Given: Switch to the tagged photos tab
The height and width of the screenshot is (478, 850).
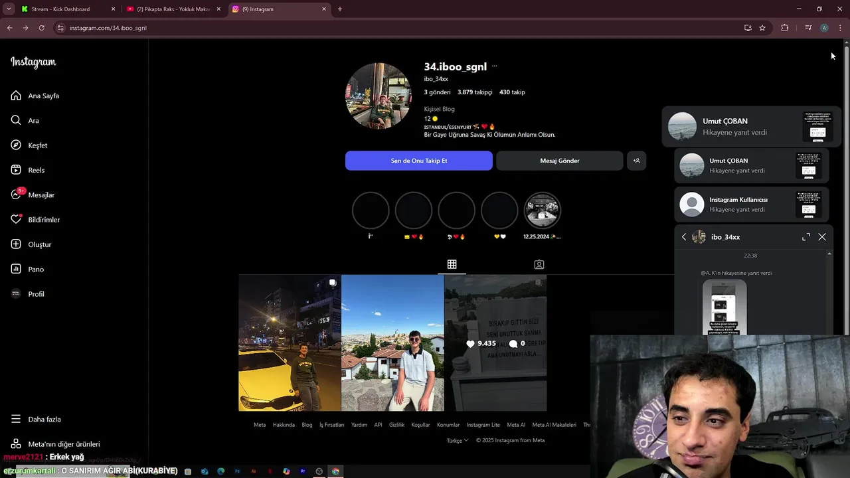Looking at the screenshot, I should click(x=539, y=264).
